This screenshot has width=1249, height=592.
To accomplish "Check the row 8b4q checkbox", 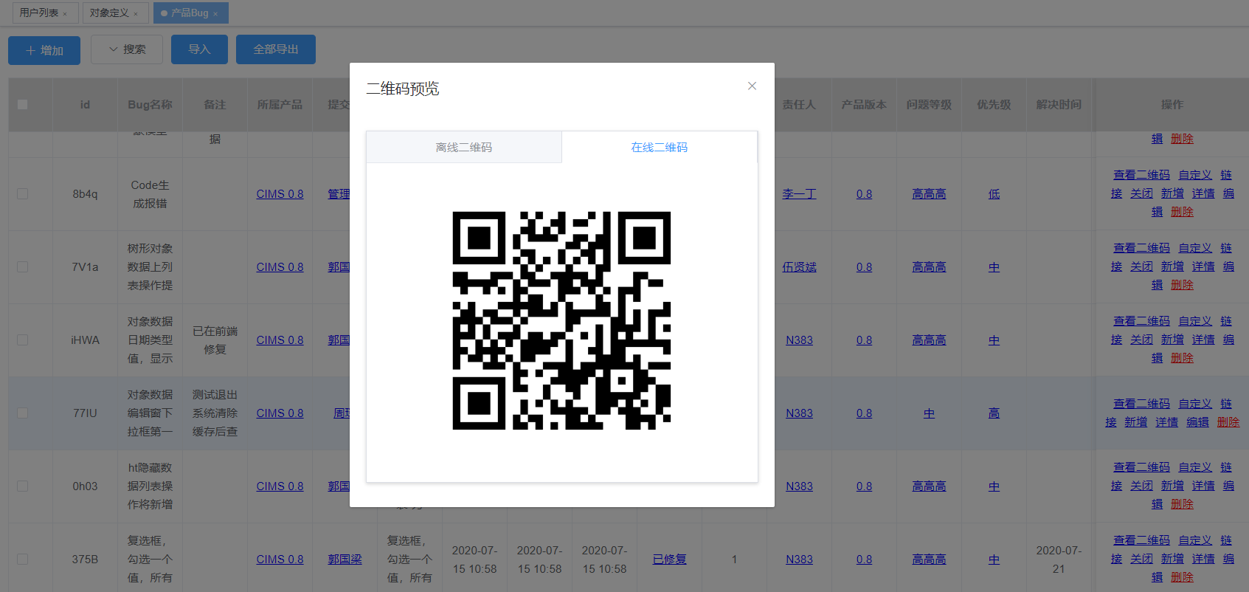I will pyautogui.click(x=23, y=193).
